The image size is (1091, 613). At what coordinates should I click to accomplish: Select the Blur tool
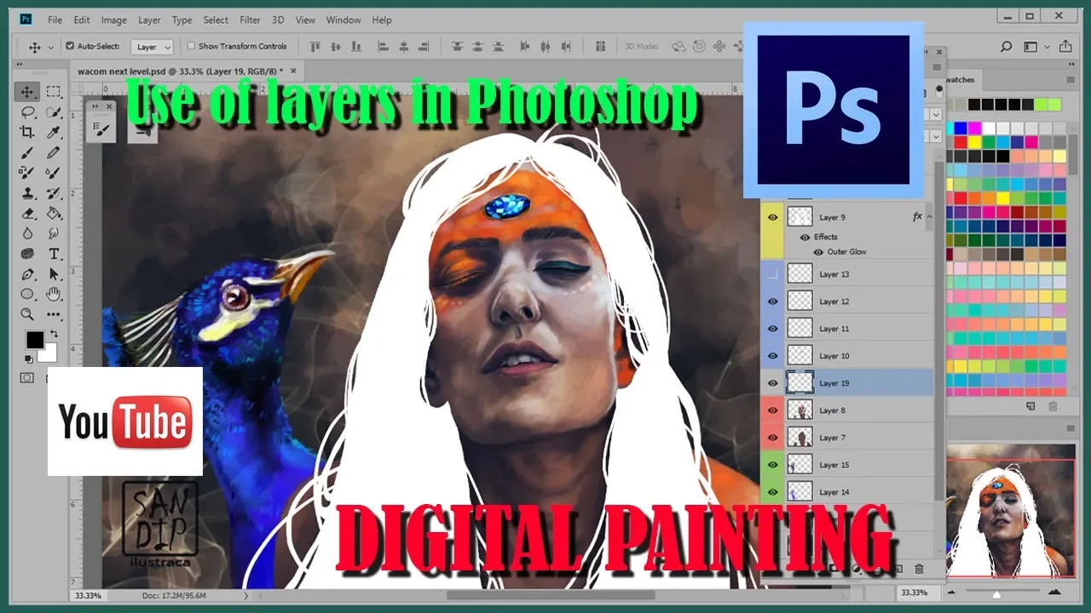coord(27,233)
